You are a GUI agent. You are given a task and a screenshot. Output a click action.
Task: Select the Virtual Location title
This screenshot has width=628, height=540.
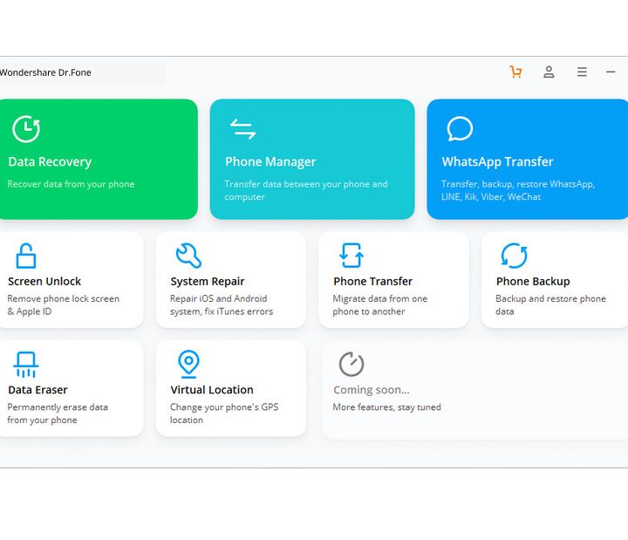(212, 390)
